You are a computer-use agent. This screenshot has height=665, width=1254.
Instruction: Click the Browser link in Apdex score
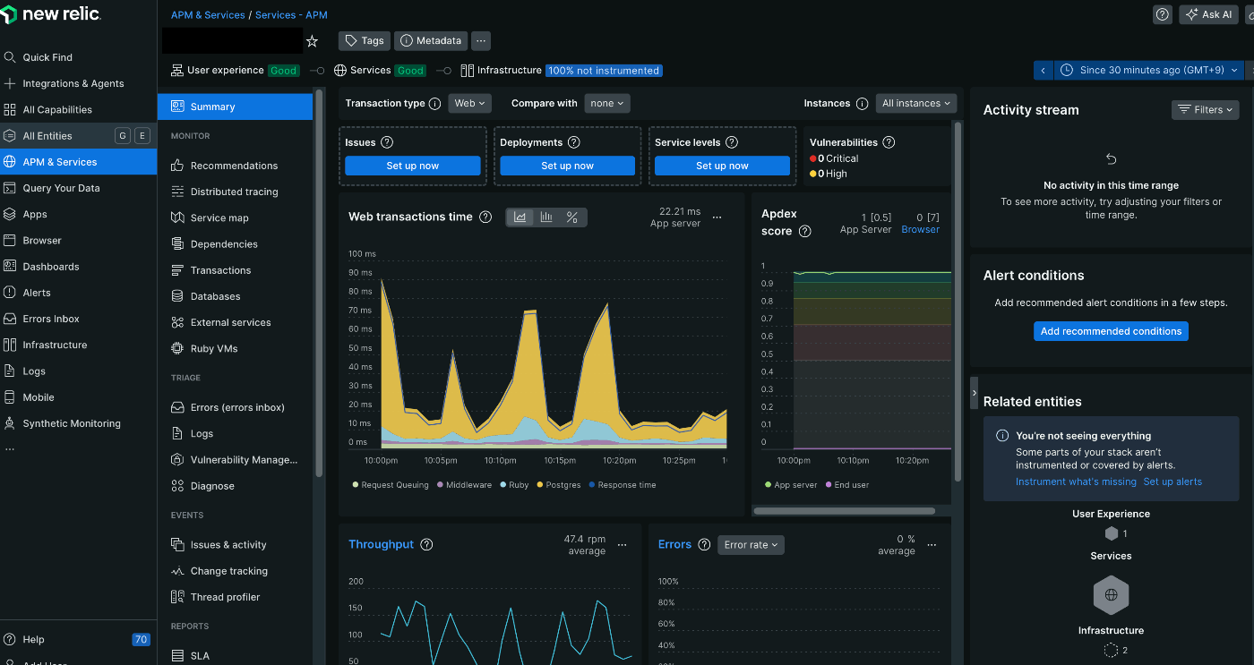[x=921, y=230]
